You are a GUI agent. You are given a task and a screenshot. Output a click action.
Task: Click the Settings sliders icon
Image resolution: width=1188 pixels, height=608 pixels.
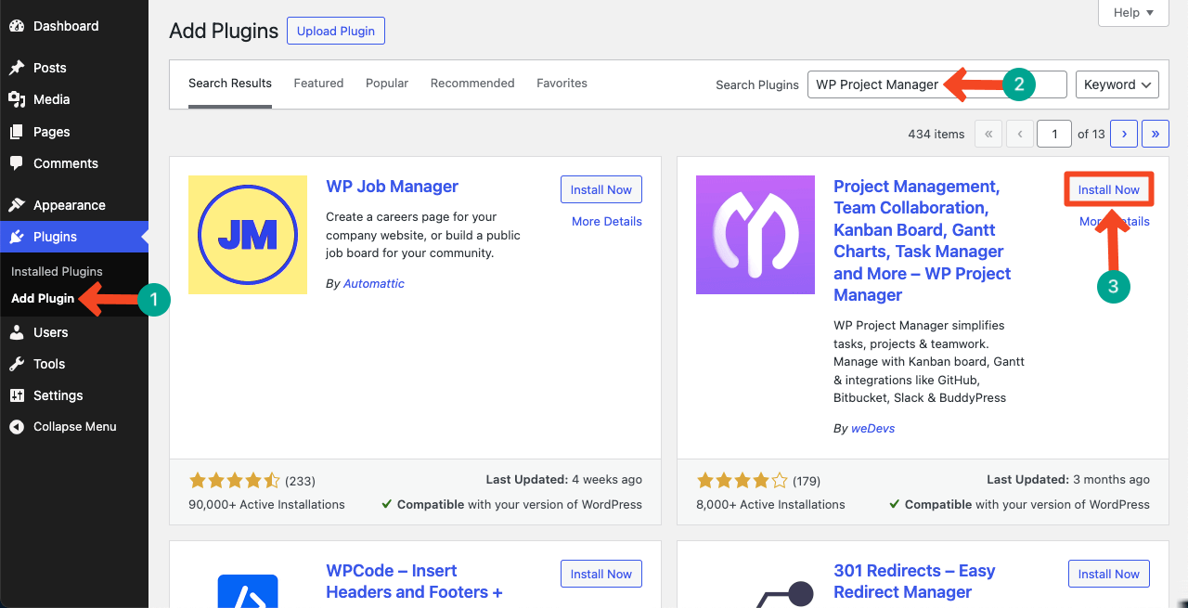17,395
